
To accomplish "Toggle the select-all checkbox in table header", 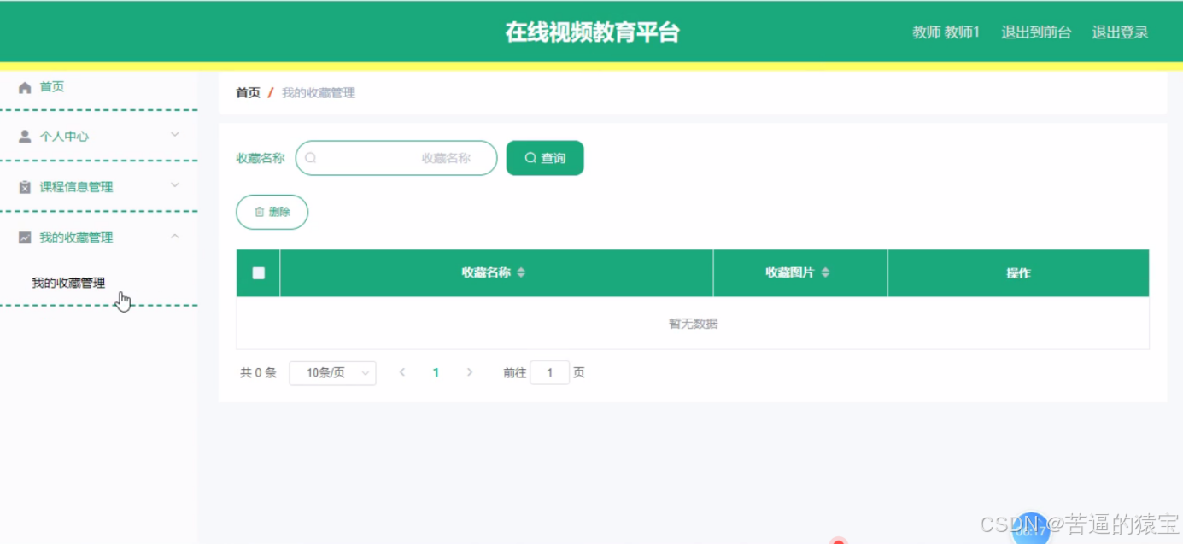I will tap(259, 273).
